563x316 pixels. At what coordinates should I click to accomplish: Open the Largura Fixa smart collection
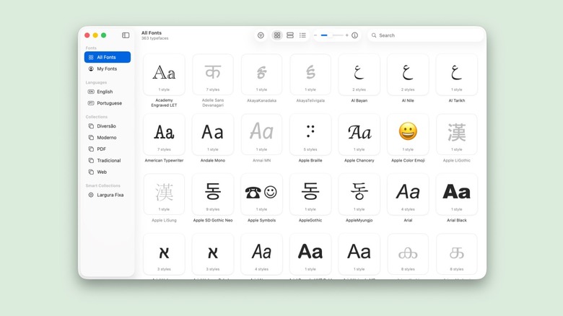pyautogui.click(x=108, y=195)
